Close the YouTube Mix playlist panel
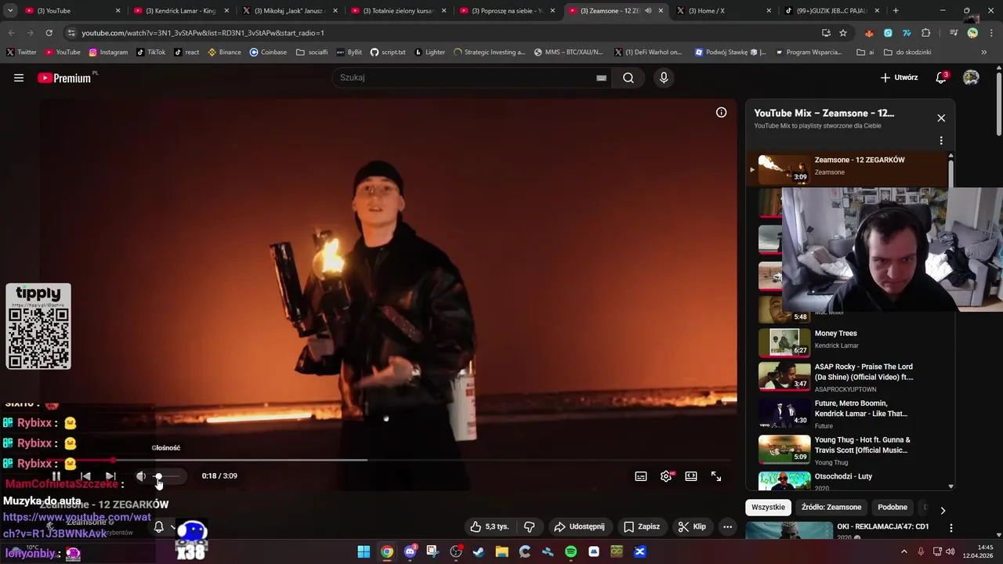1003x564 pixels. 941,118
